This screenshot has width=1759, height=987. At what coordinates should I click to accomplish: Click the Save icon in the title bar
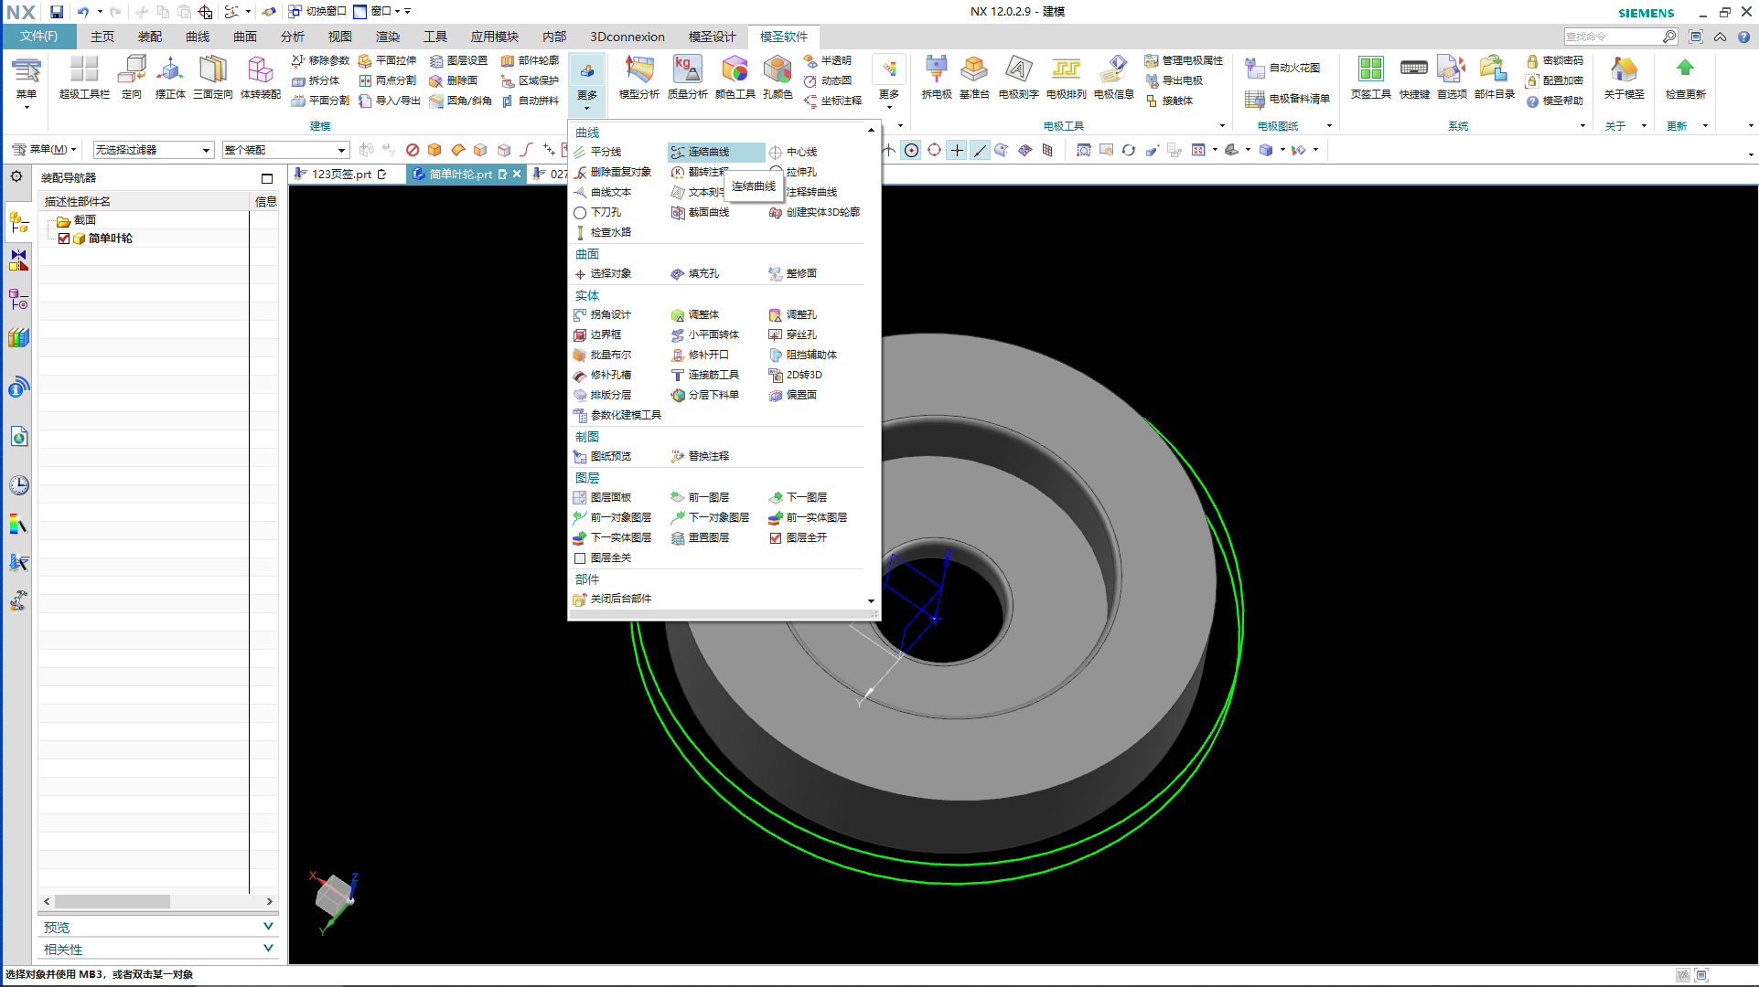point(57,12)
